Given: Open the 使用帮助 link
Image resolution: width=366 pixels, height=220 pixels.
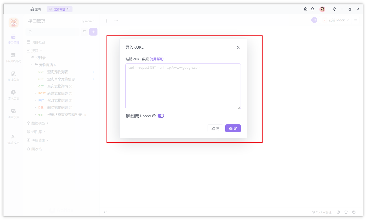Looking at the screenshot, I should coord(156,59).
